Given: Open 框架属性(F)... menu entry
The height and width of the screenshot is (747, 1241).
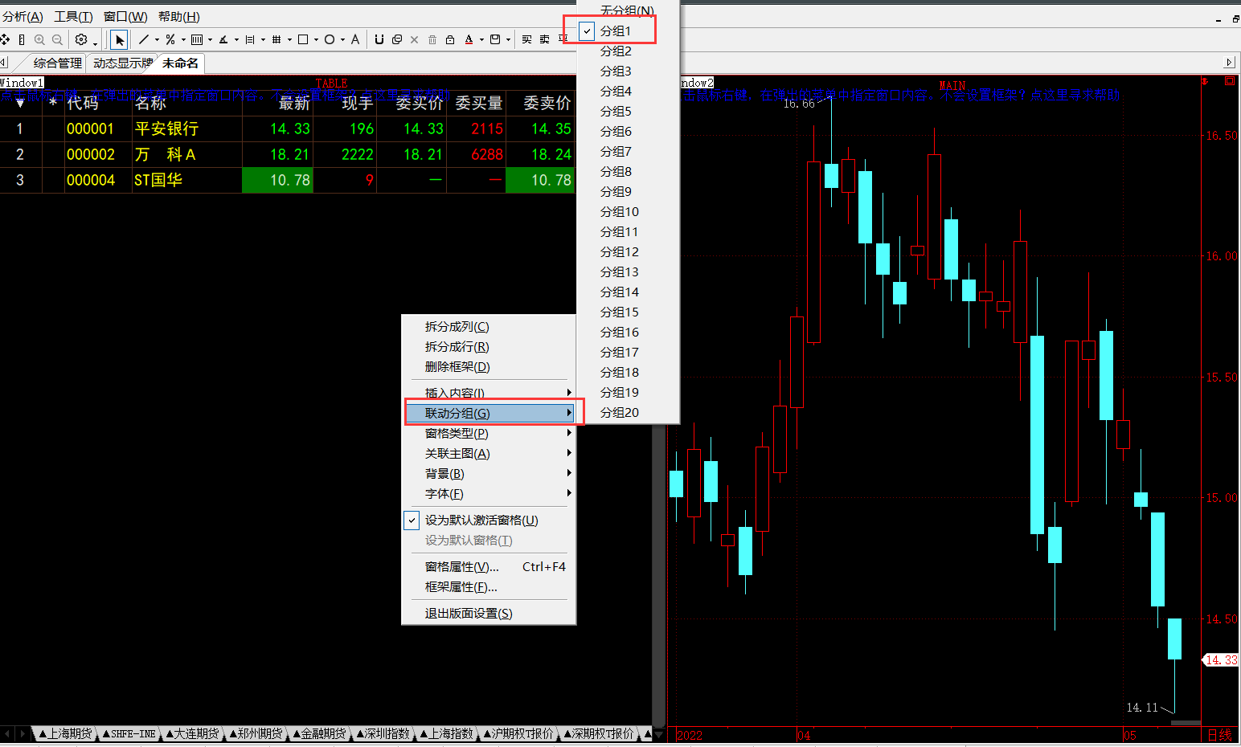Looking at the screenshot, I should pos(489,587).
